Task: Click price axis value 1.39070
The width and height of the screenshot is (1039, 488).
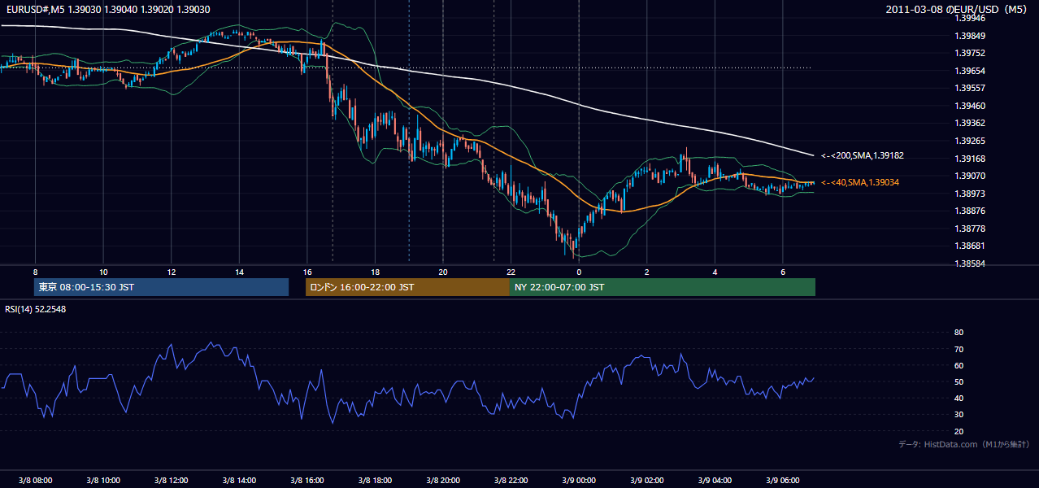Action: point(970,176)
